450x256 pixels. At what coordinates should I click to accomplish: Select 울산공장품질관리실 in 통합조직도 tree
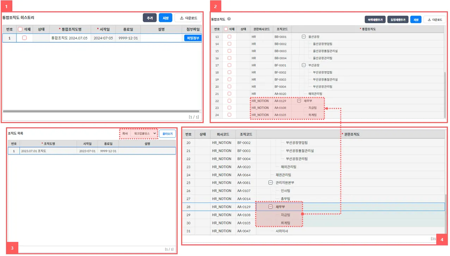(x=325, y=51)
